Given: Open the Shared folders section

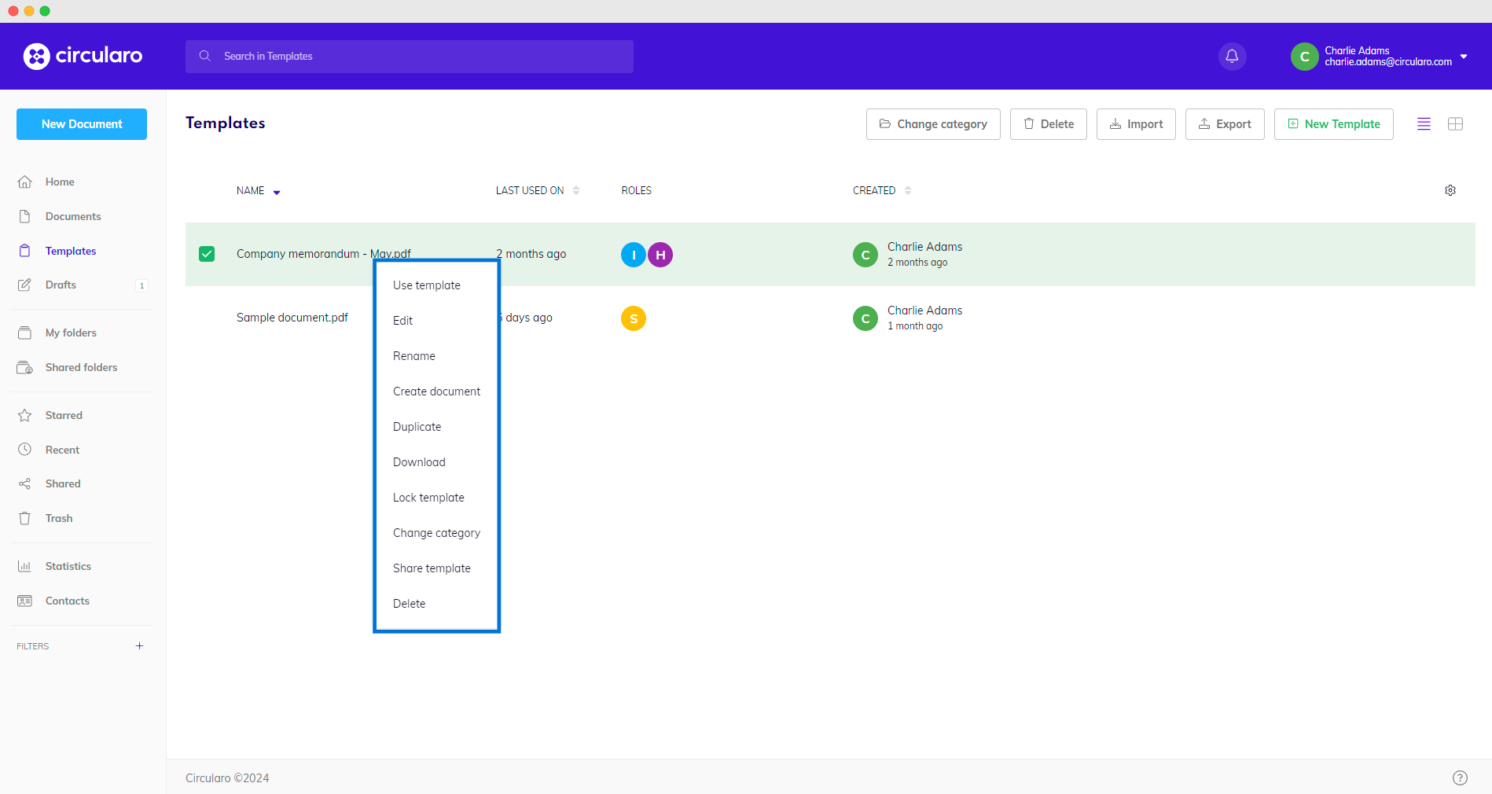Looking at the screenshot, I should [80, 367].
